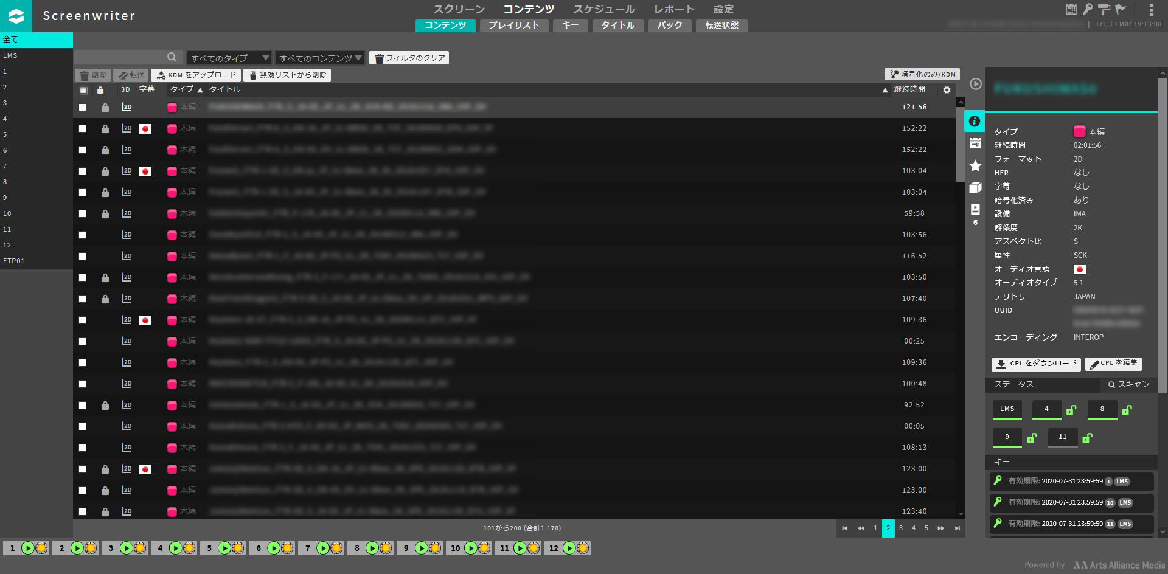Image resolution: width=1168 pixels, height=574 pixels.
Task: Check the row with duration 59:58
Action: pos(83,214)
